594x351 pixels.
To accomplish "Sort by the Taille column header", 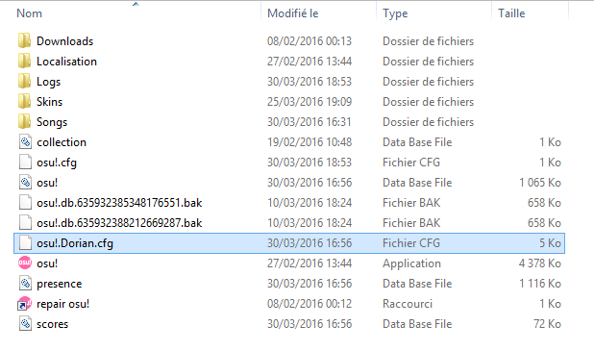I will pos(511,13).
